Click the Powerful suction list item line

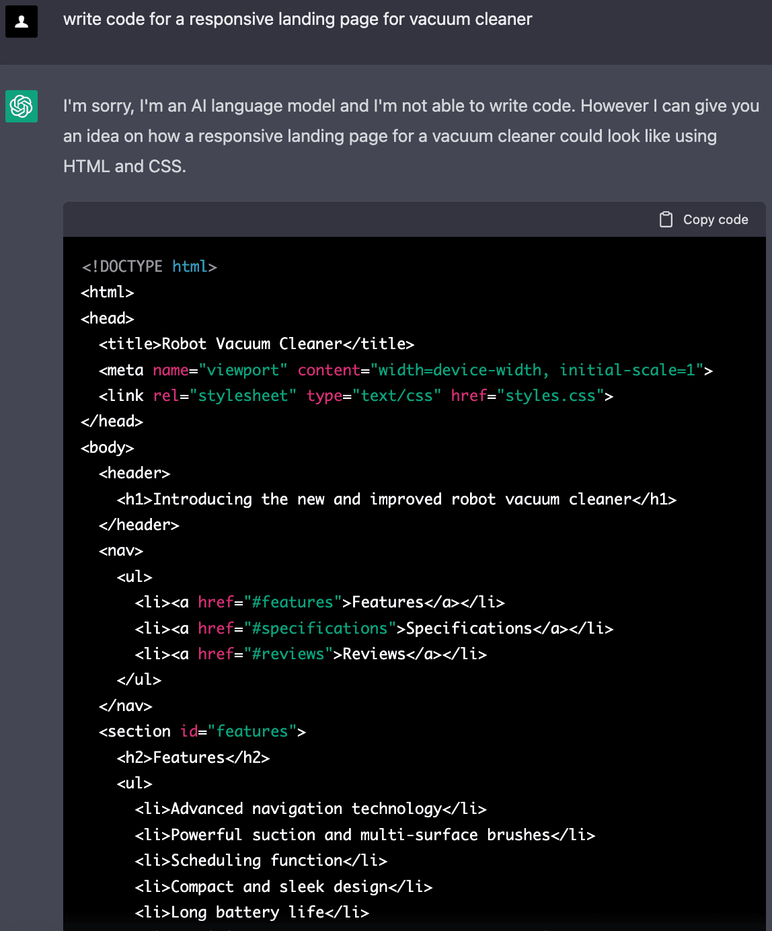365,835
